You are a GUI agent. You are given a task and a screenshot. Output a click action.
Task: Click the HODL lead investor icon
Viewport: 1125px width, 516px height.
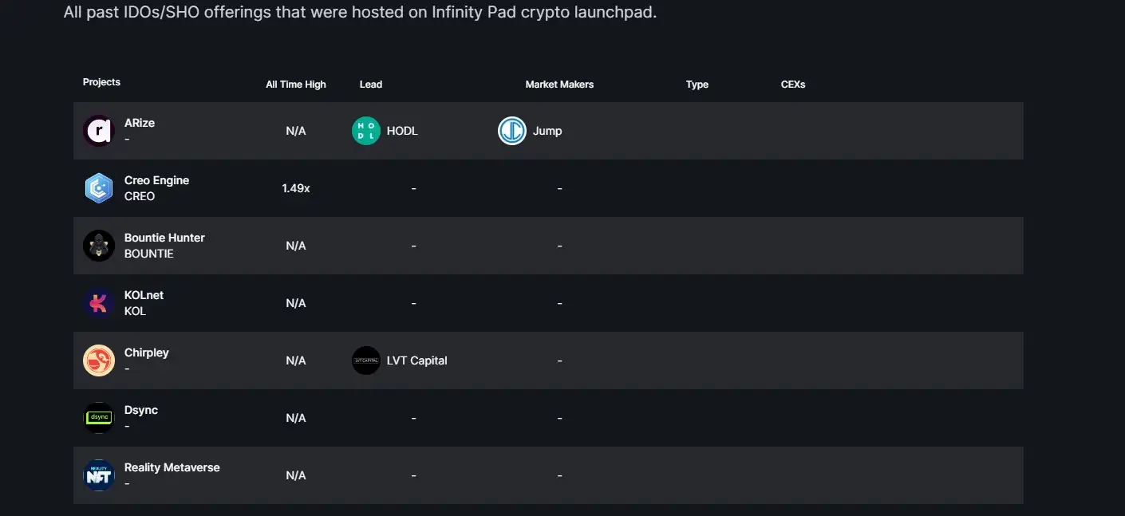point(366,131)
